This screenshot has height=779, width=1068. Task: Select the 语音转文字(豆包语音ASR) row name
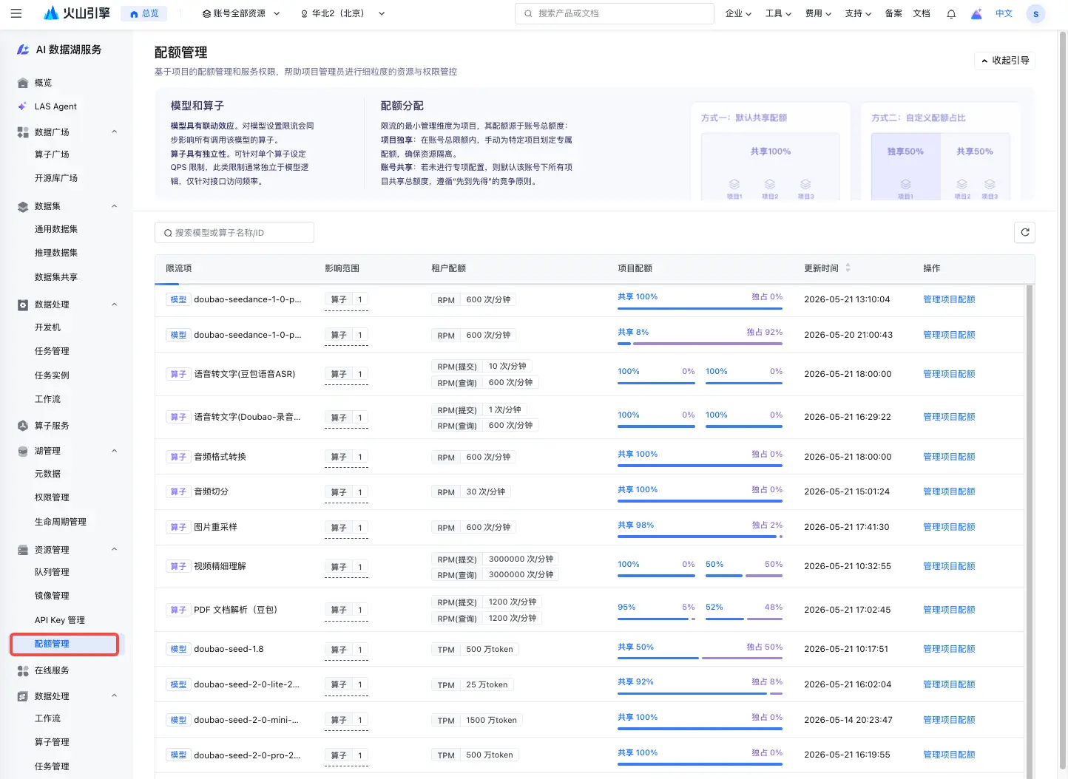click(244, 374)
